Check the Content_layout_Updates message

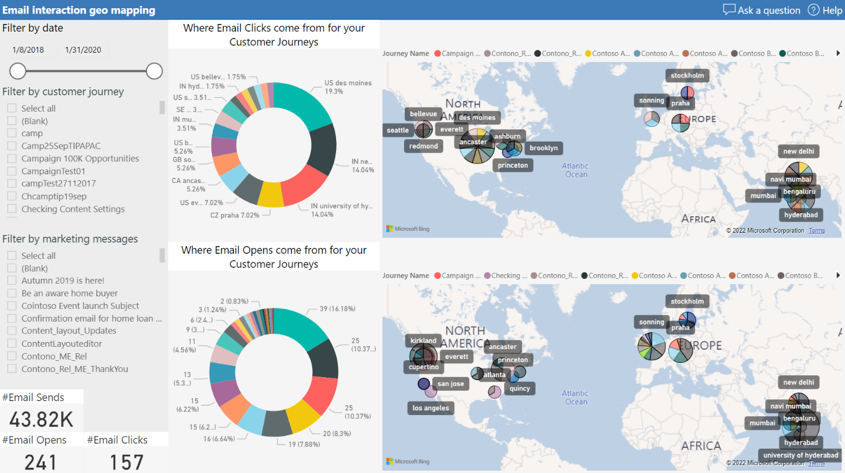(x=12, y=331)
